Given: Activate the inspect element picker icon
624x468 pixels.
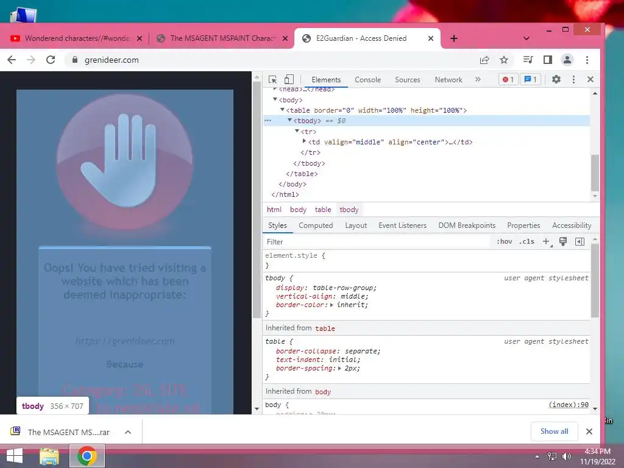Looking at the screenshot, I should click(272, 80).
